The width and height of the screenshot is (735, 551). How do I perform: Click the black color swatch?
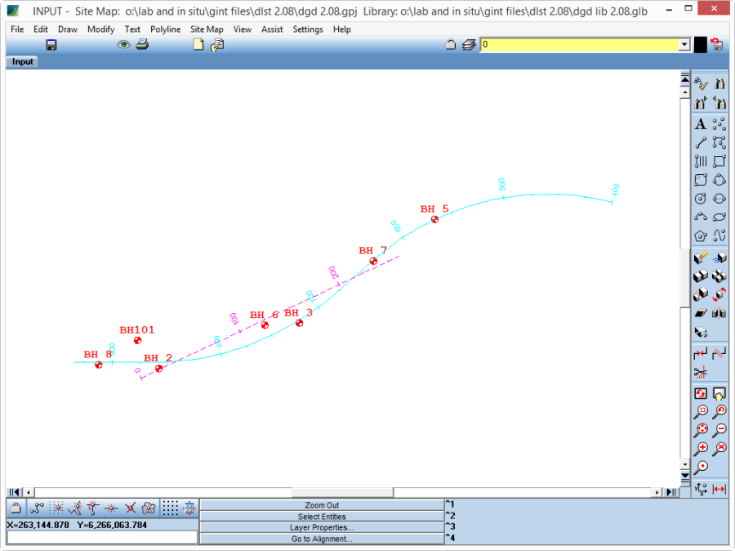[700, 45]
